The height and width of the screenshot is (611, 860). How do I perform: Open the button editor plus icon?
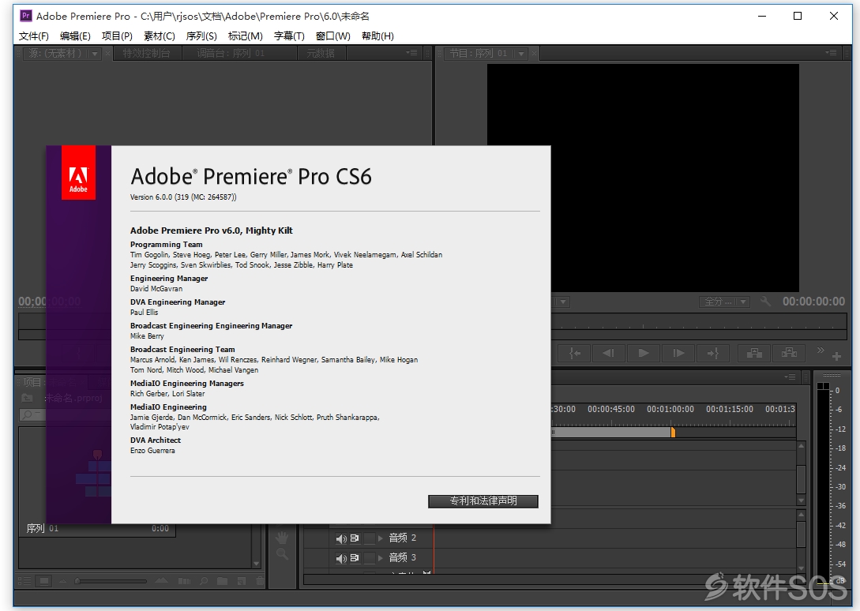[836, 357]
